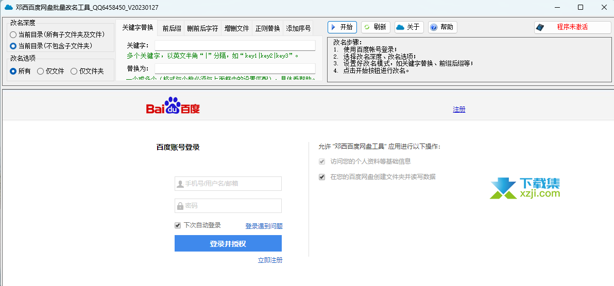Toggle 在您的百度网盘创建文件夹并读写数据 checkbox

pos(322,177)
